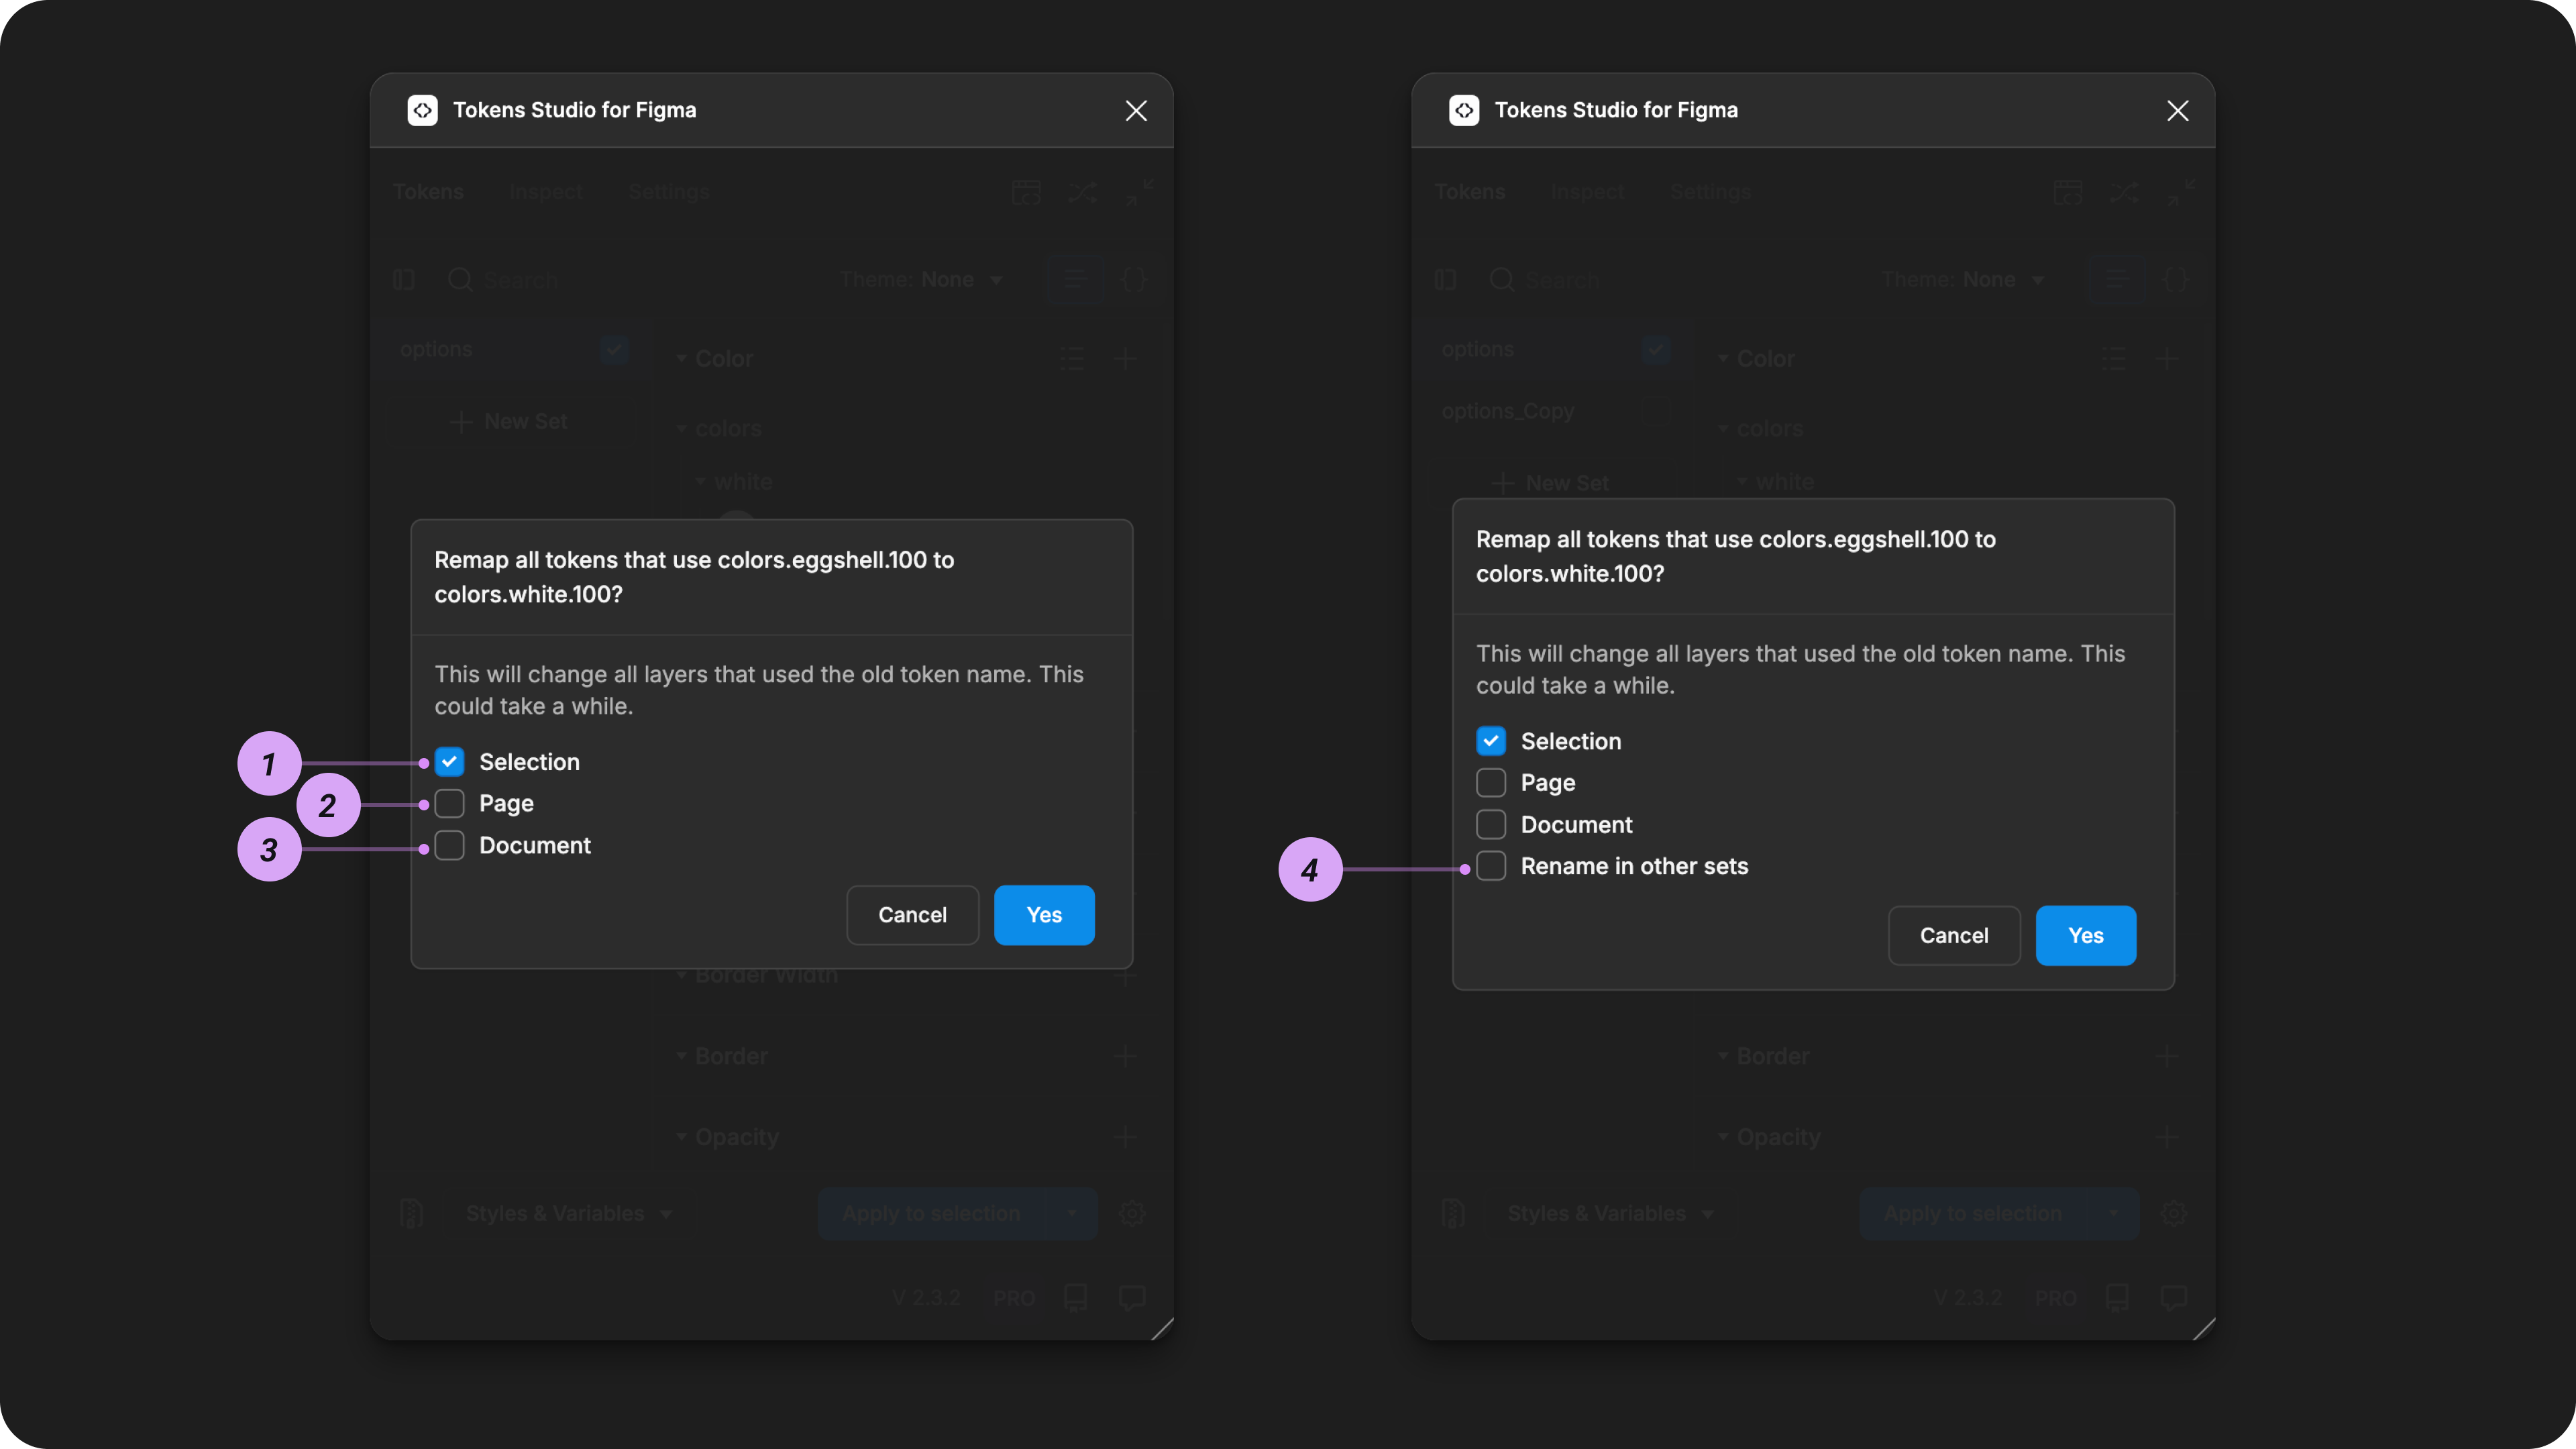
Task: Open Settings tab in left window
Action: tap(669, 192)
